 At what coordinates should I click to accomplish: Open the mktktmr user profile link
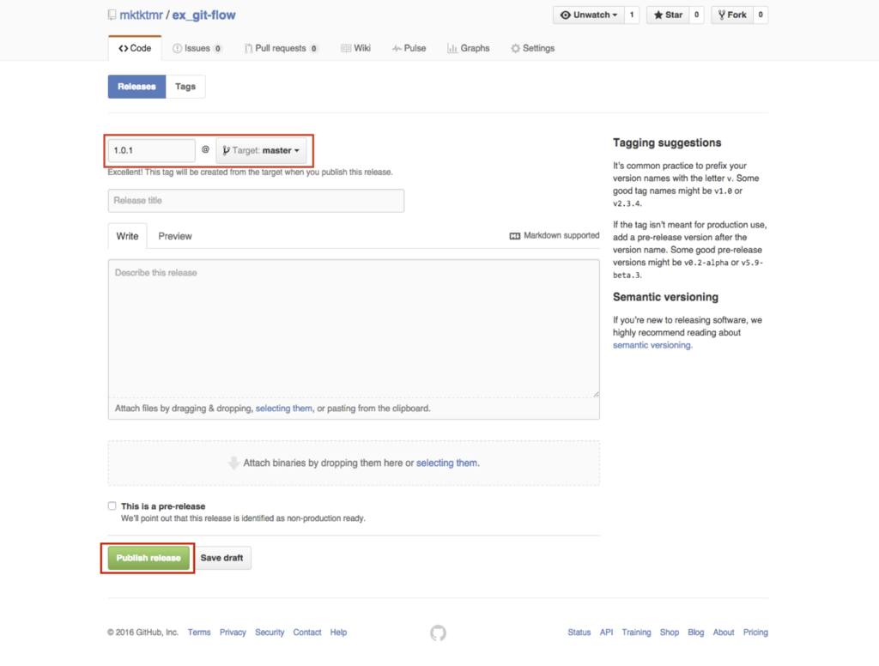tap(141, 15)
